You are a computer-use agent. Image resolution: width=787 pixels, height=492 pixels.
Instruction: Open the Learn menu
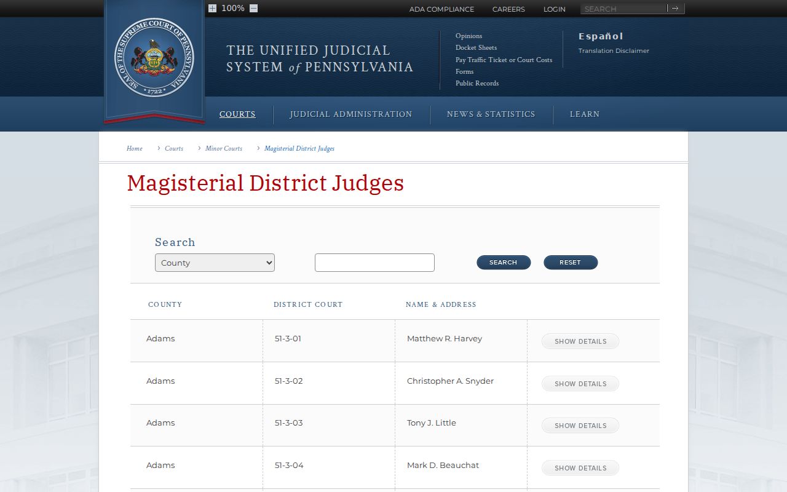point(585,114)
